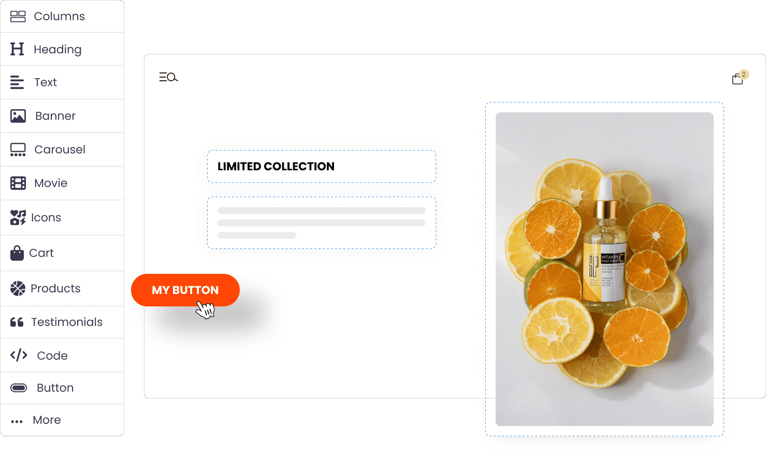Click the Heading H icon

[17, 49]
